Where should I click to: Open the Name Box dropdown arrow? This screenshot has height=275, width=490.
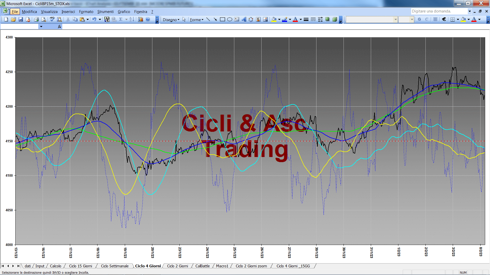pyautogui.click(x=41, y=26)
